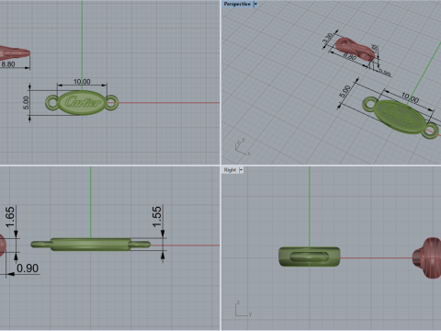Click the Perspective viewport title
The height and width of the screenshot is (331, 441).
(237, 4)
